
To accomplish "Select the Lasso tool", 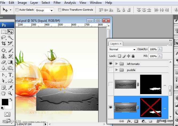I will [3, 37].
